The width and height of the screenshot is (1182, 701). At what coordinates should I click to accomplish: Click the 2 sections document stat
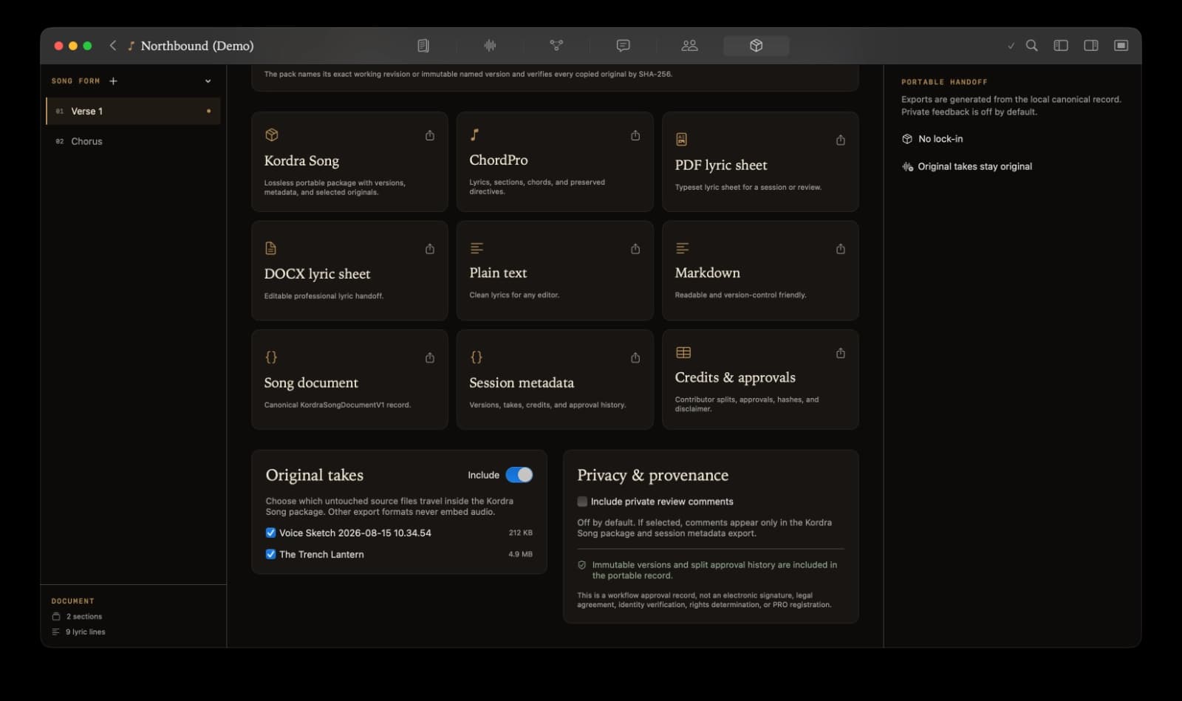point(77,616)
